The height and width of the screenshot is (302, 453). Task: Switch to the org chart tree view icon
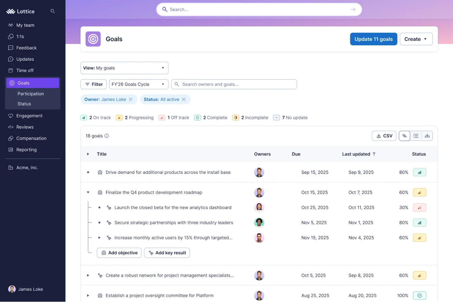427,136
